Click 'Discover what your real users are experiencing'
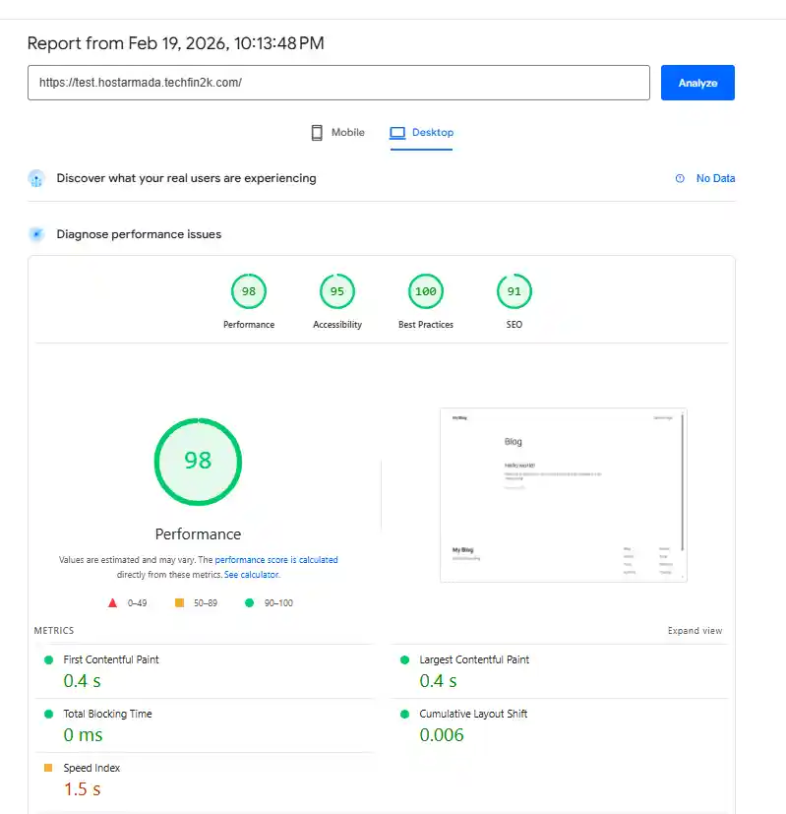This screenshot has width=786, height=814. [186, 178]
